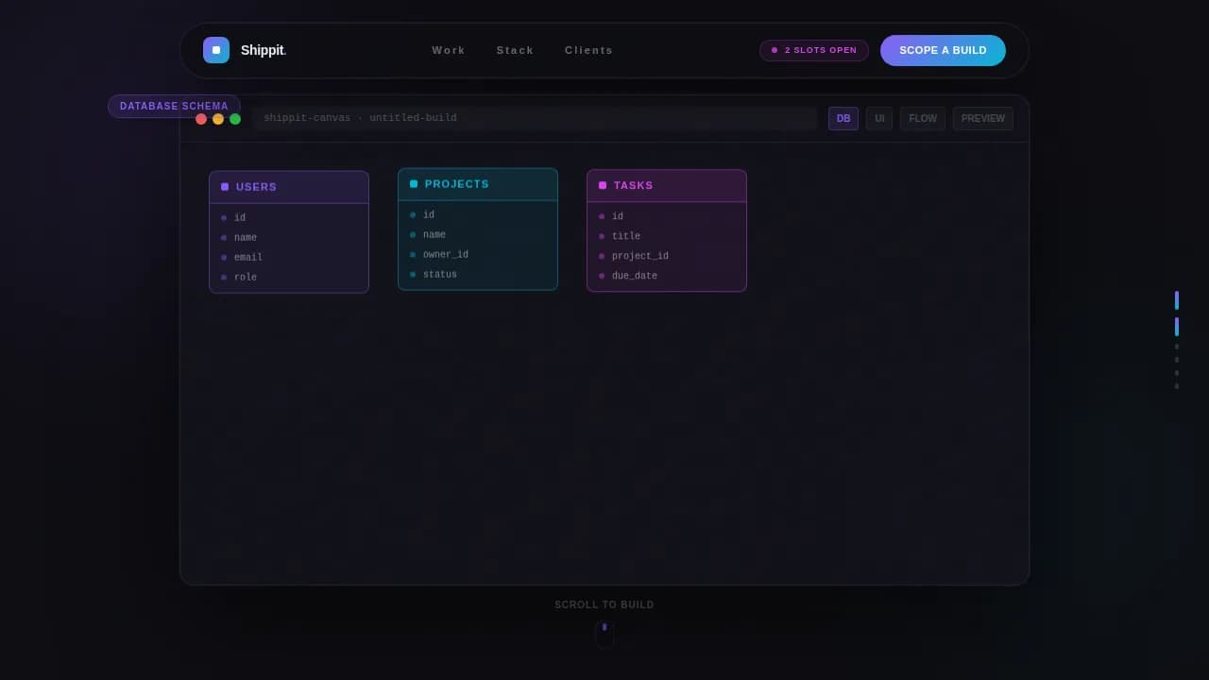Image resolution: width=1209 pixels, height=680 pixels.
Task: Click the 2 Slots Open badge
Action: click(x=814, y=50)
